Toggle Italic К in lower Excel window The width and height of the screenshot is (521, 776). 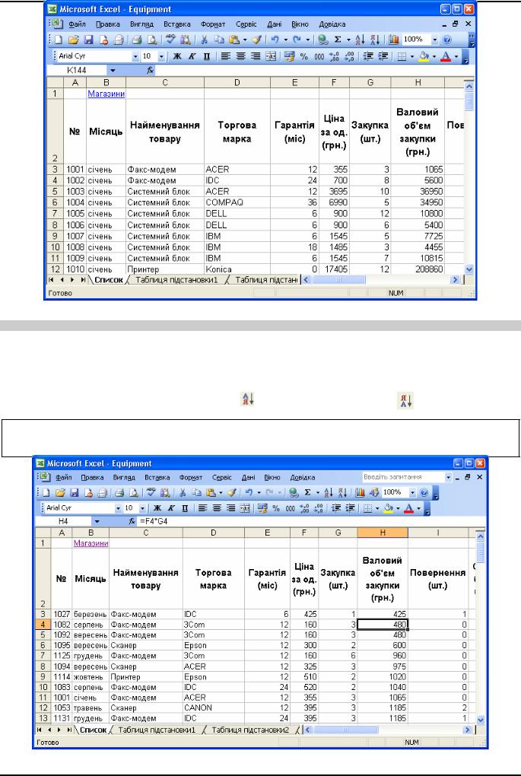(171, 507)
